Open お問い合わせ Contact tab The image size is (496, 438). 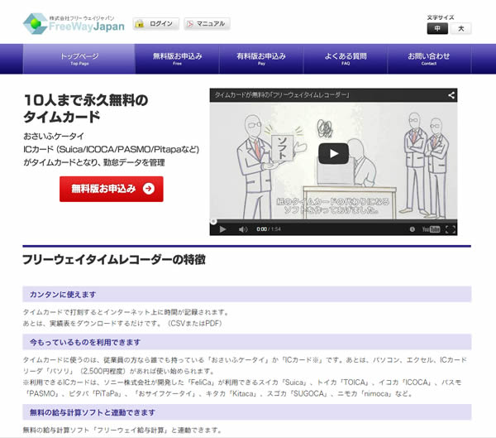(429, 59)
